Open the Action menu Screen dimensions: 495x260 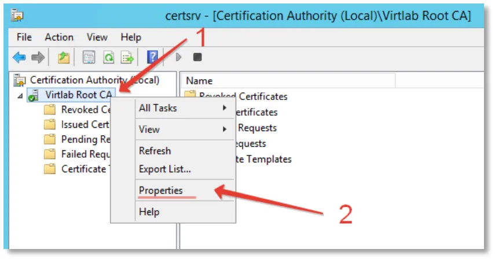click(59, 37)
